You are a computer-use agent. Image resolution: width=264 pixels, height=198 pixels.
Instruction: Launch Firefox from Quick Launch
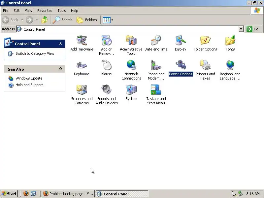26,194
